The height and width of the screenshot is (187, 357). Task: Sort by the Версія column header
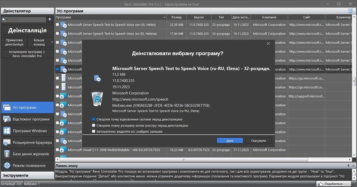pyautogui.click(x=199, y=17)
